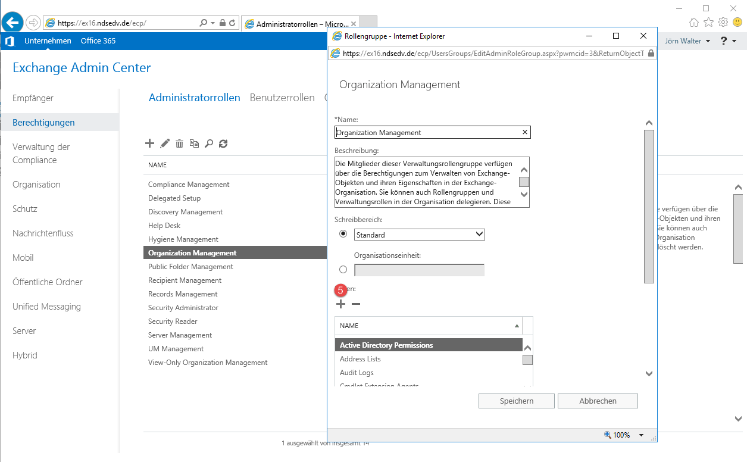Viewport: 747px width, 462px height.
Task: Add a role with the plus icon in dialog
Action: (x=340, y=304)
